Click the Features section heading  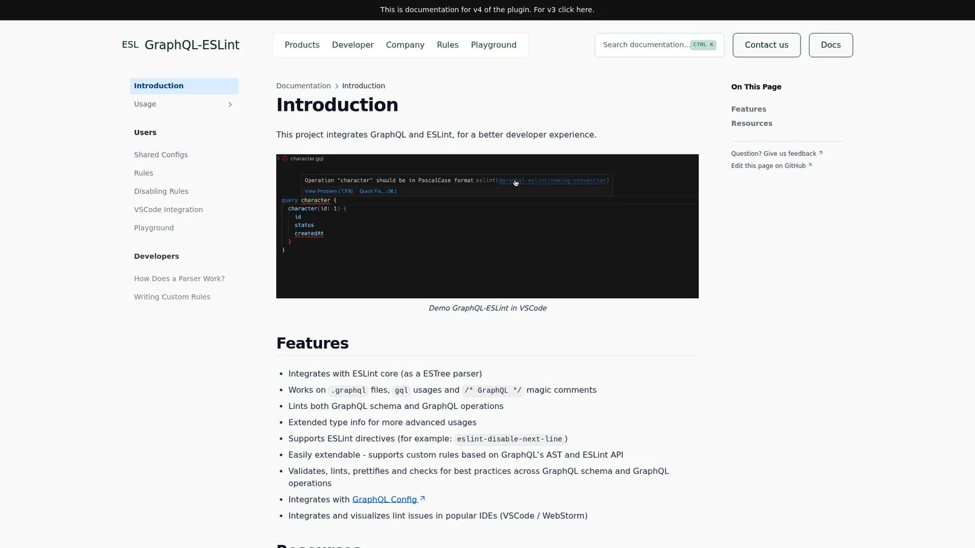coord(312,343)
